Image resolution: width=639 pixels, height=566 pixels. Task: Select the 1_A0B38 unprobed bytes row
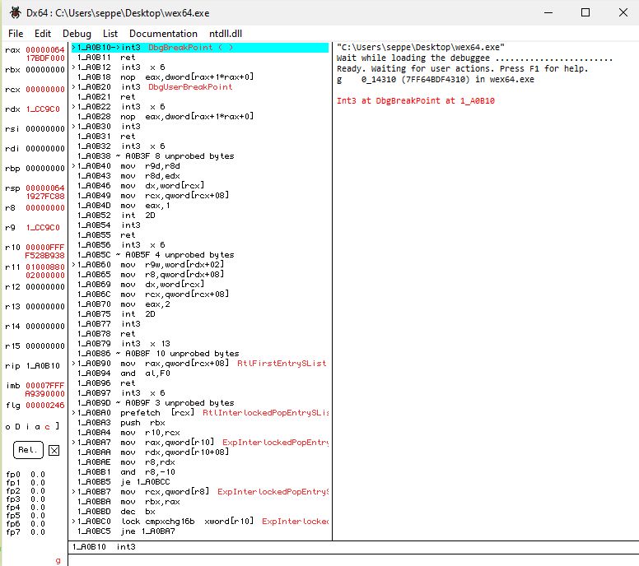coord(200,156)
